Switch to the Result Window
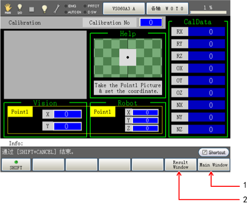247x204 pixels. (180, 165)
